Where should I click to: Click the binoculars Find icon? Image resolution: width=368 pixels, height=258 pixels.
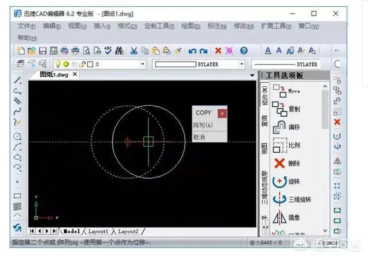119,51
